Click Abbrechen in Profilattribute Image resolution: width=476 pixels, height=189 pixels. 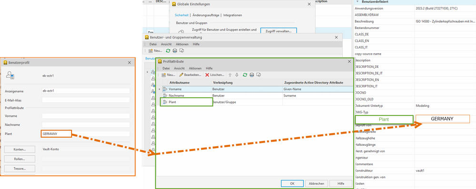316,183
